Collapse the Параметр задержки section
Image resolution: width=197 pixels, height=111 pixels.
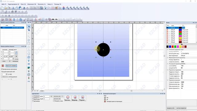[167, 70]
